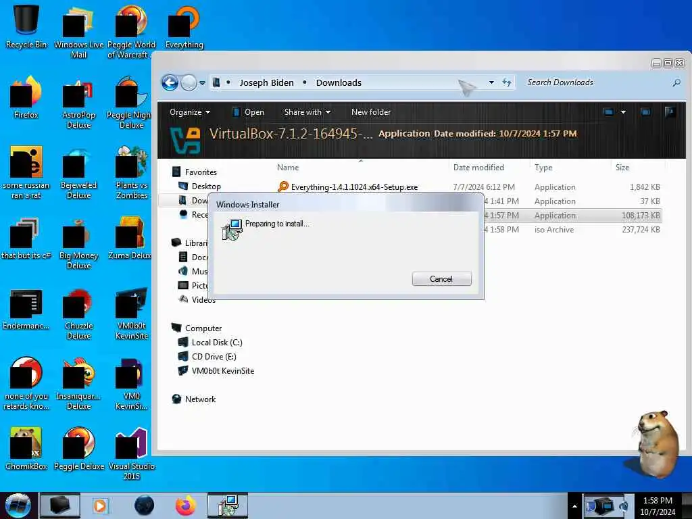This screenshot has width=692, height=519.
Task: Sort by the Type column header
Action: (x=543, y=168)
